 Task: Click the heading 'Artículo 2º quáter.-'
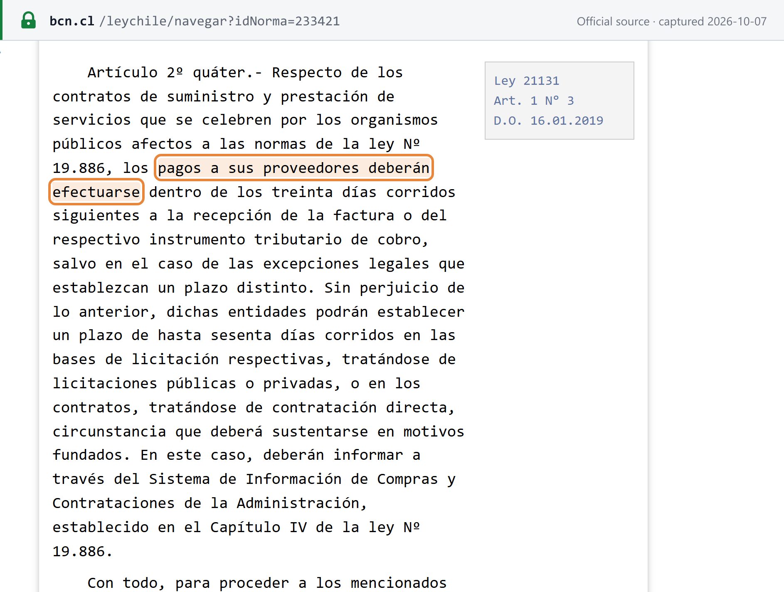(175, 73)
